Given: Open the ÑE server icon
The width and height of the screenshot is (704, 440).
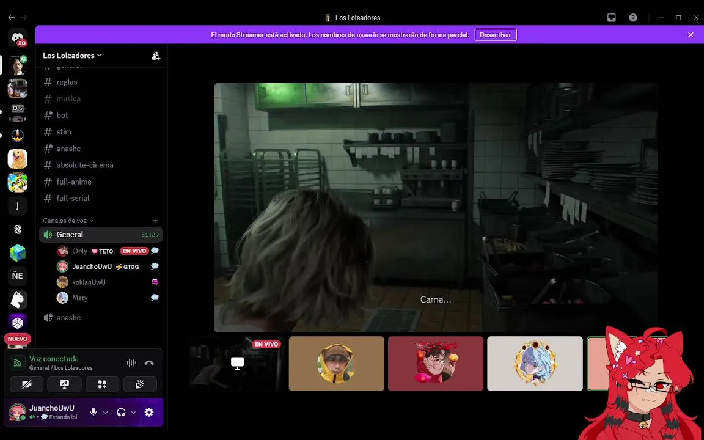Looking at the screenshot, I should [x=18, y=276].
